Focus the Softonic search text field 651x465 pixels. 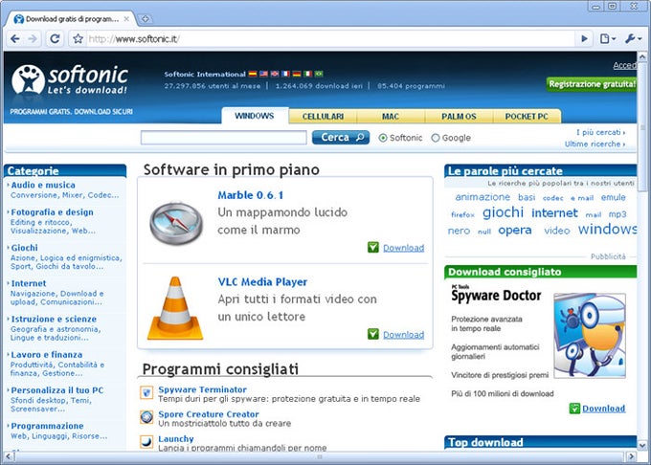pos(224,138)
